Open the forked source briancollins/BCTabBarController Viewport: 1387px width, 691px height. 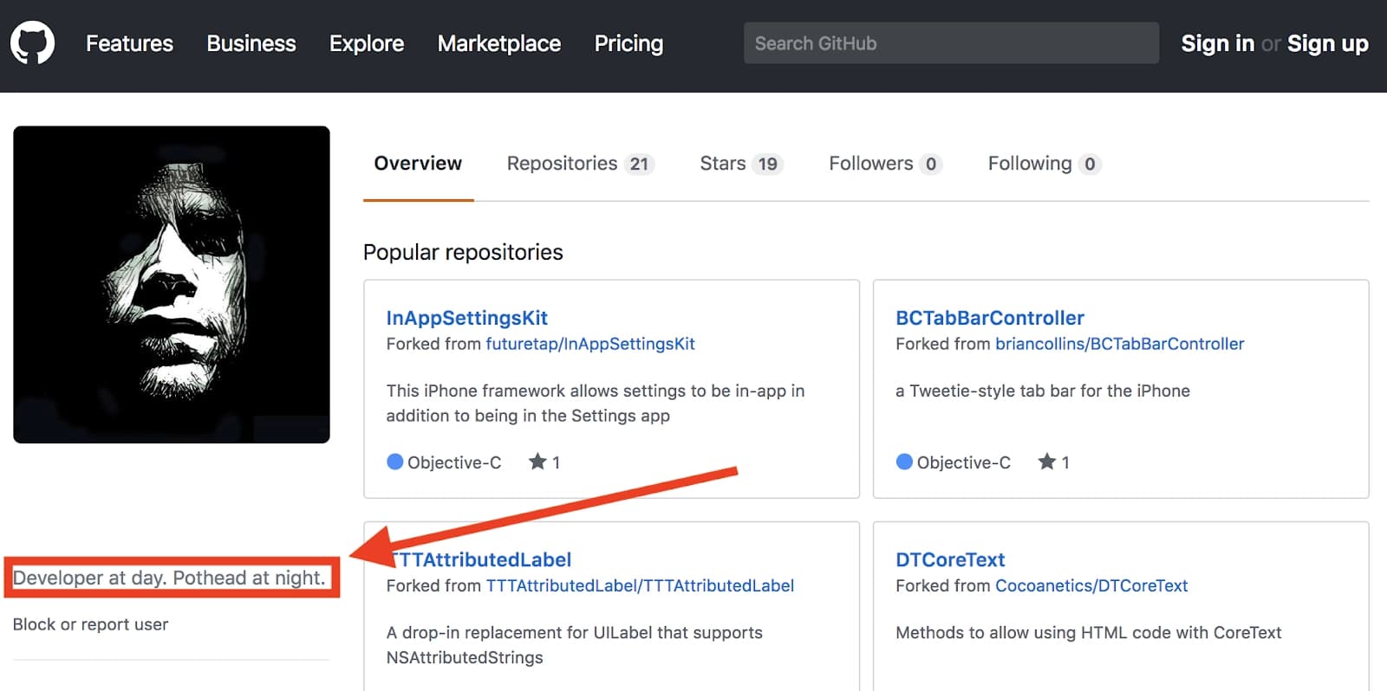pyautogui.click(x=1119, y=344)
